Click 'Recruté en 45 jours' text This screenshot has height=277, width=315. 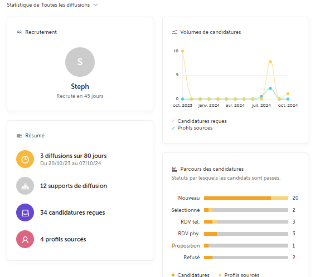tap(80, 96)
